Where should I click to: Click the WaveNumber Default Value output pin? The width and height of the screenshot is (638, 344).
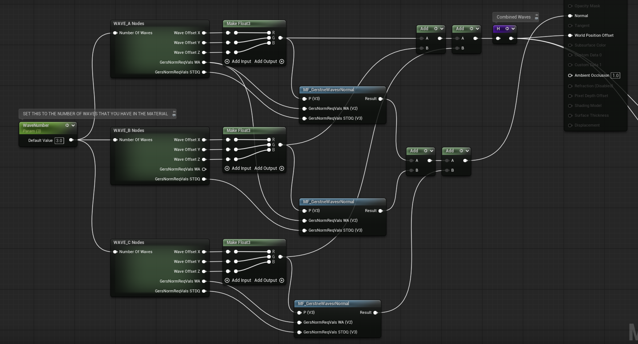(71, 140)
